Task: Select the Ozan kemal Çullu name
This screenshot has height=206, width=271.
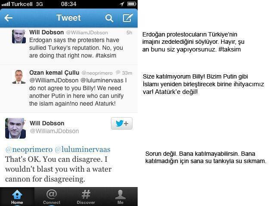Action: click(54, 73)
